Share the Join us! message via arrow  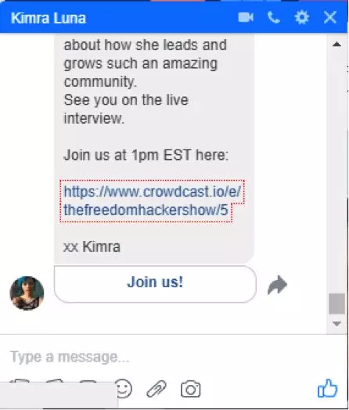click(277, 285)
